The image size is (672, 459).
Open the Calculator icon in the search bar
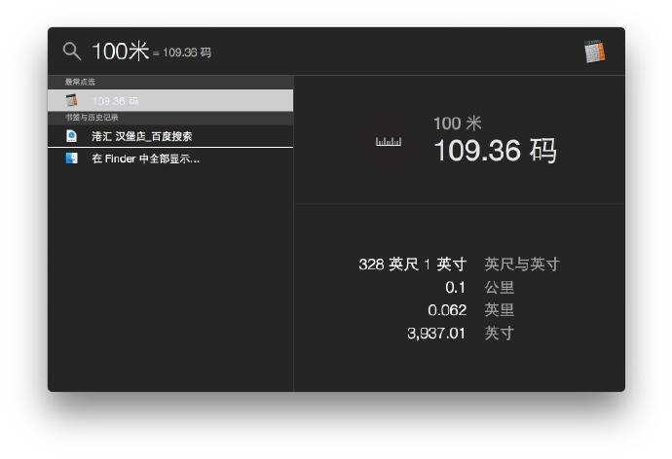point(595,52)
